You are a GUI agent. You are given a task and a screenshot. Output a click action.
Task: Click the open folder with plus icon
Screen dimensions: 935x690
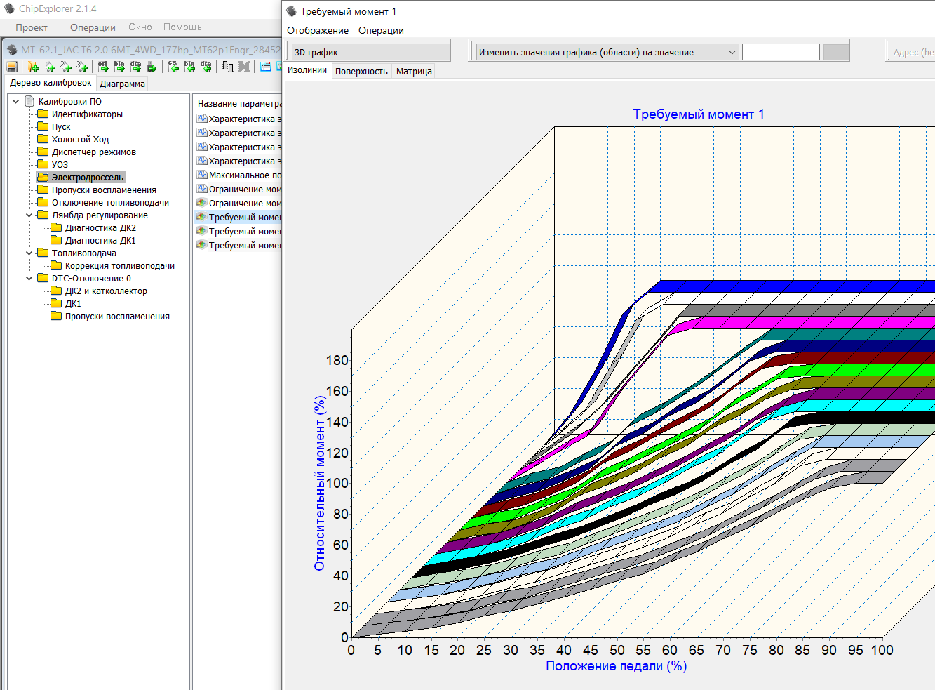pos(33,67)
